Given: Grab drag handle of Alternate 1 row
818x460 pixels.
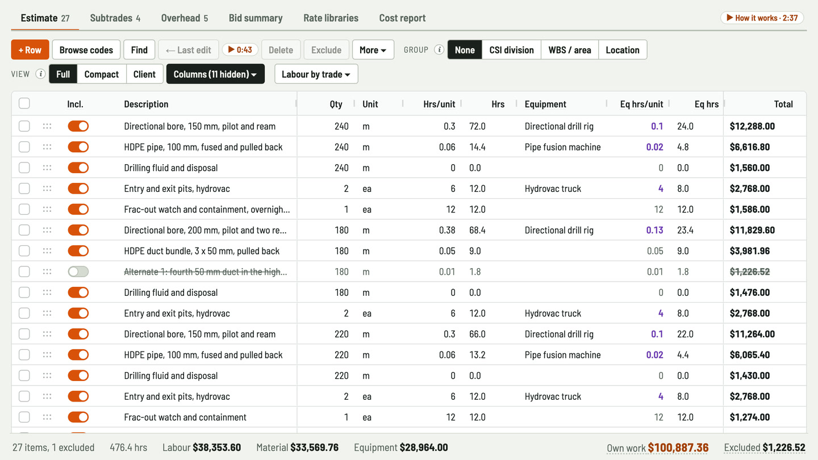Looking at the screenshot, I should tap(47, 271).
